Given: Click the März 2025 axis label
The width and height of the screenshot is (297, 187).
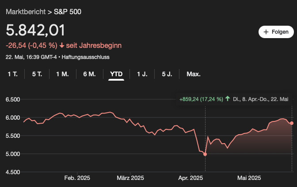Looking at the screenshot, I should click(x=130, y=178).
